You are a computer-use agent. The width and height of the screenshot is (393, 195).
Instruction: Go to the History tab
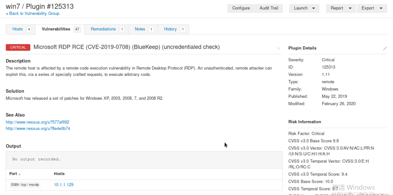click(x=170, y=29)
